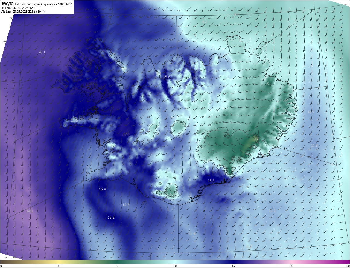
Task: Select the 3.7 value over the glacier
Action: tap(256, 139)
